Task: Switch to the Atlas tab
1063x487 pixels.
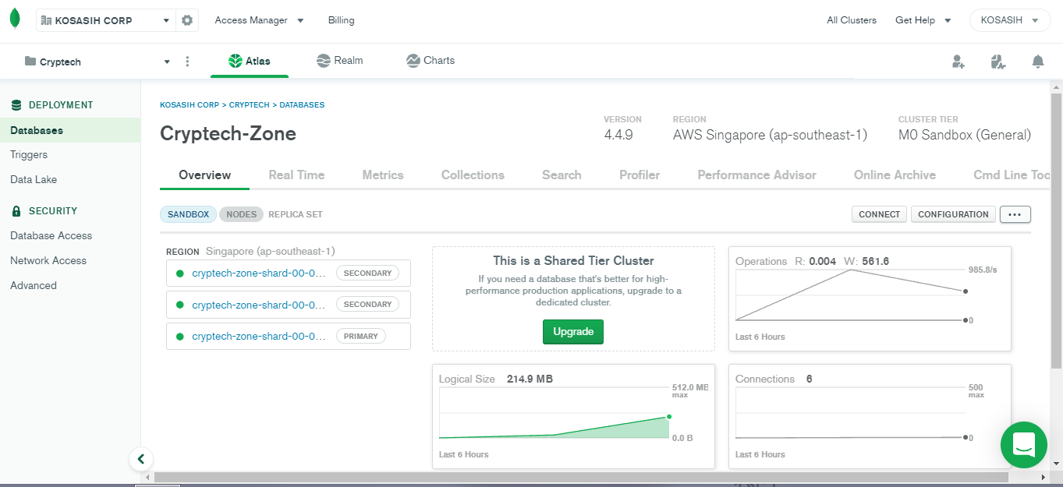Action: pyautogui.click(x=250, y=61)
